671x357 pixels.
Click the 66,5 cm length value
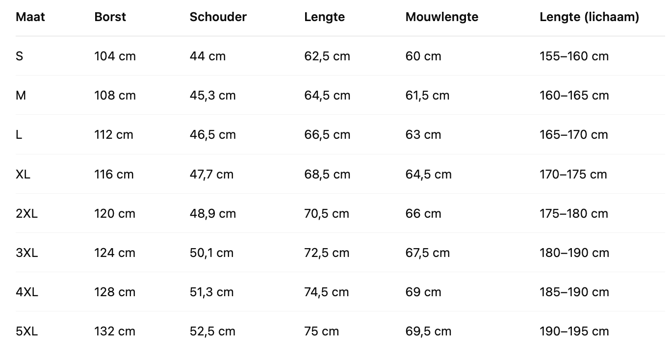coord(327,134)
